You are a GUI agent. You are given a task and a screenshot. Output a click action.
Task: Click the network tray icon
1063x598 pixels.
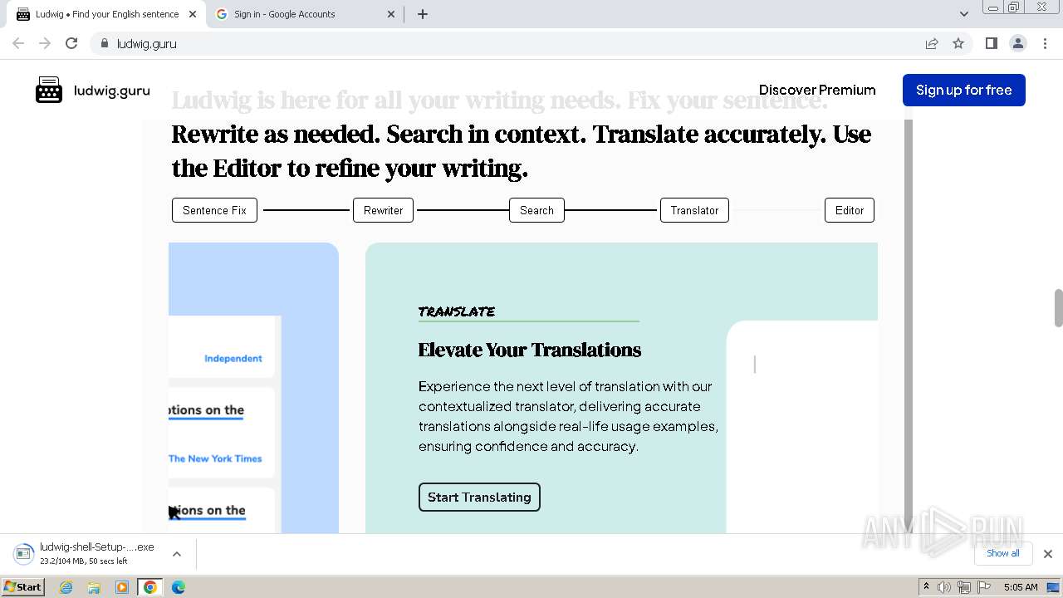(x=964, y=587)
